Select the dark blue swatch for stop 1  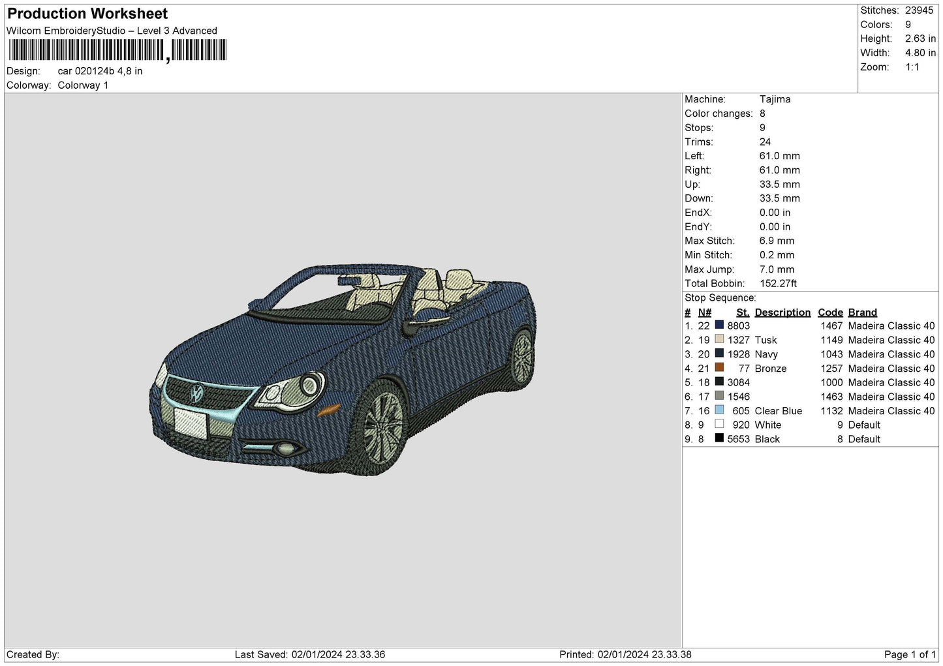pyautogui.click(x=719, y=325)
